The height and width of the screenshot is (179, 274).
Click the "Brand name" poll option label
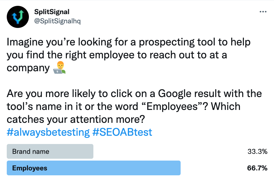tap(31, 151)
